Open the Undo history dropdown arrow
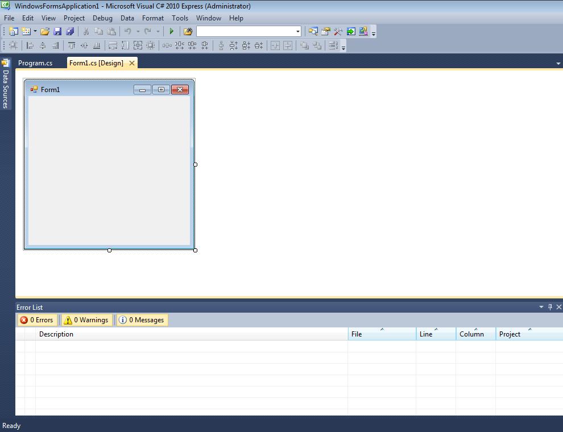This screenshot has width=563, height=432. click(x=138, y=32)
